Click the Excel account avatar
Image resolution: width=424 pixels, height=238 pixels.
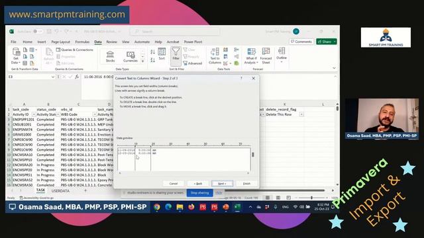pos(296,31)
